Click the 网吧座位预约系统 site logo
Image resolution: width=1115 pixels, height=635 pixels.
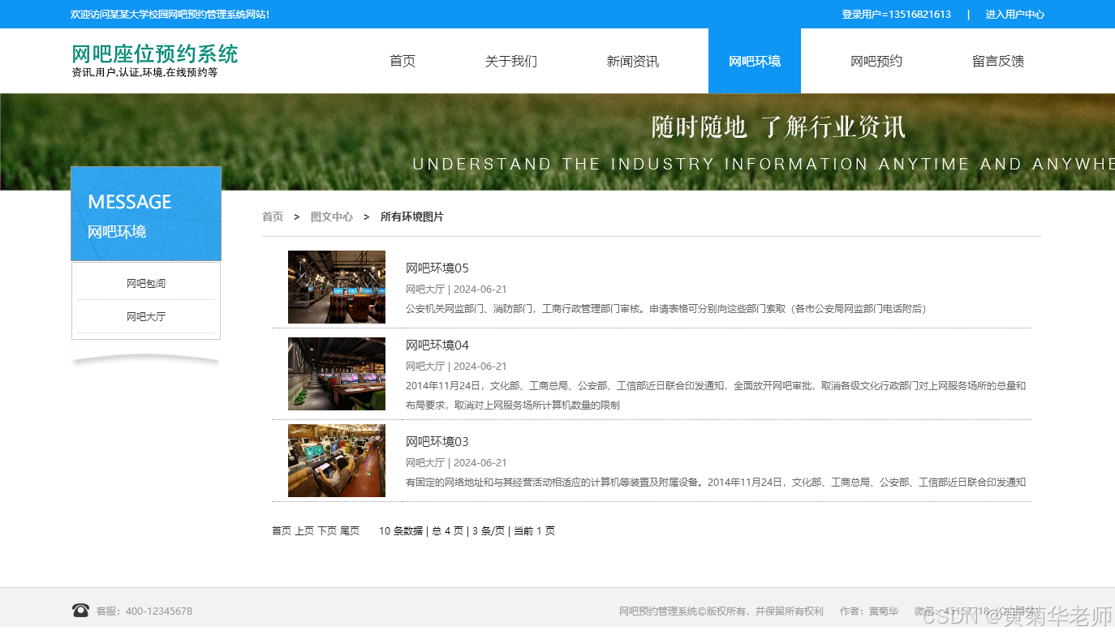coord(154,54)
